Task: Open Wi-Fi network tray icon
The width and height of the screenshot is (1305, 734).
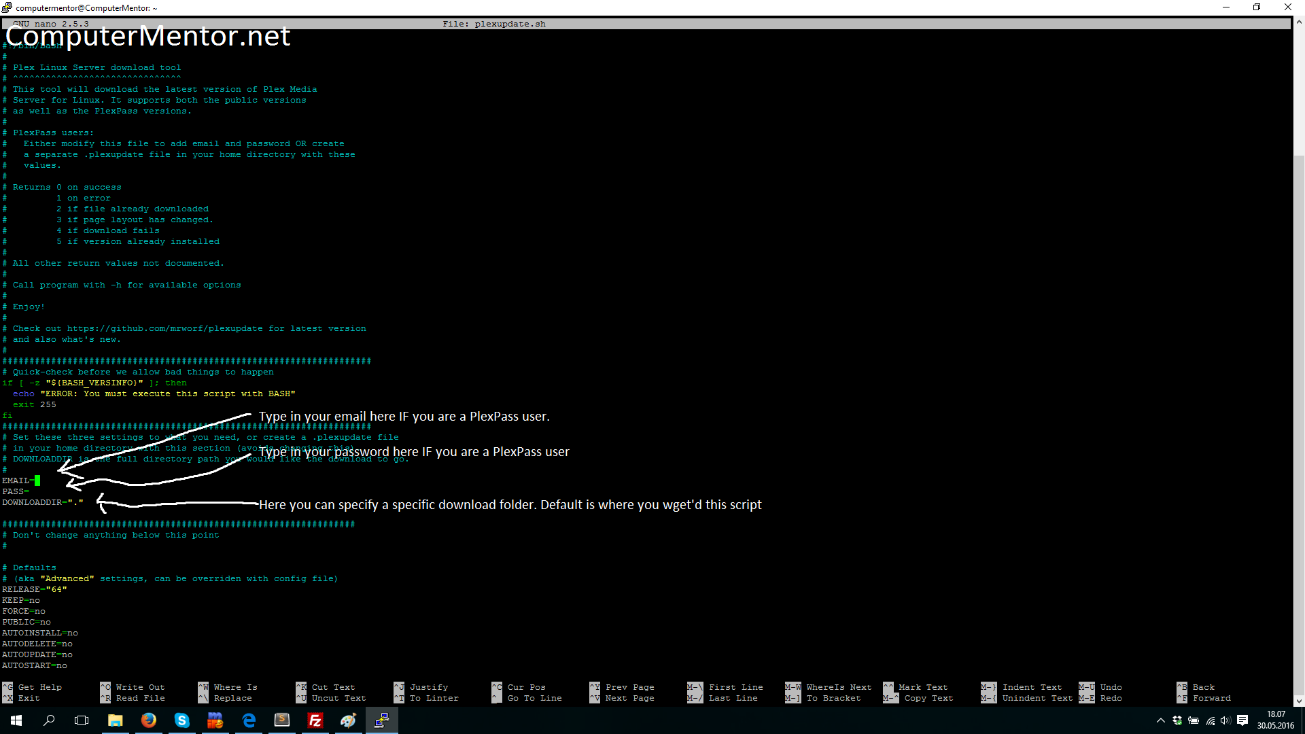Action: [x=1210, y=720]
